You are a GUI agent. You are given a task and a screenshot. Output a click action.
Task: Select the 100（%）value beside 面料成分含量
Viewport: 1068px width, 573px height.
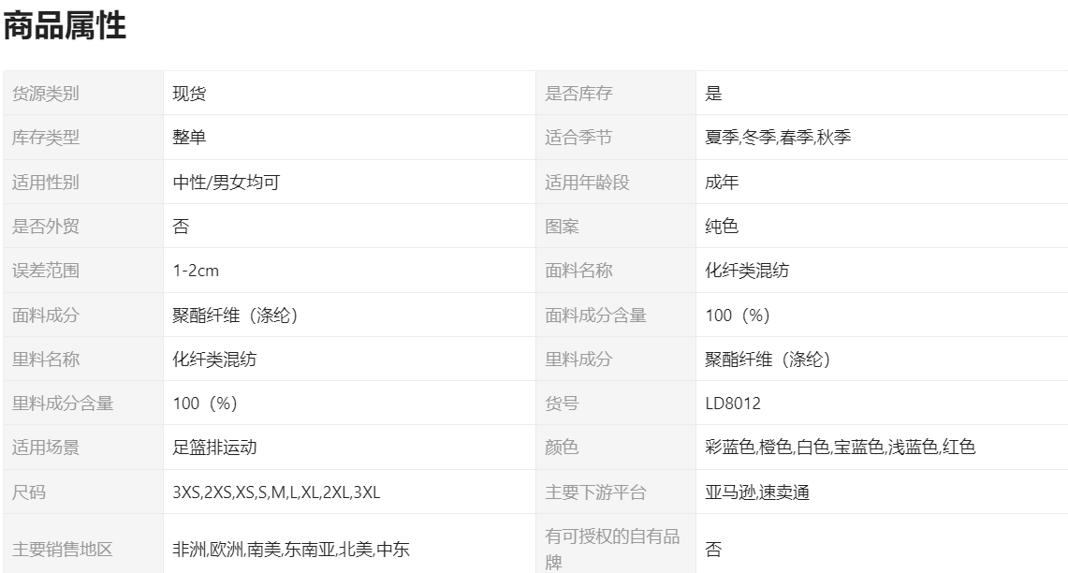(738, 316)
